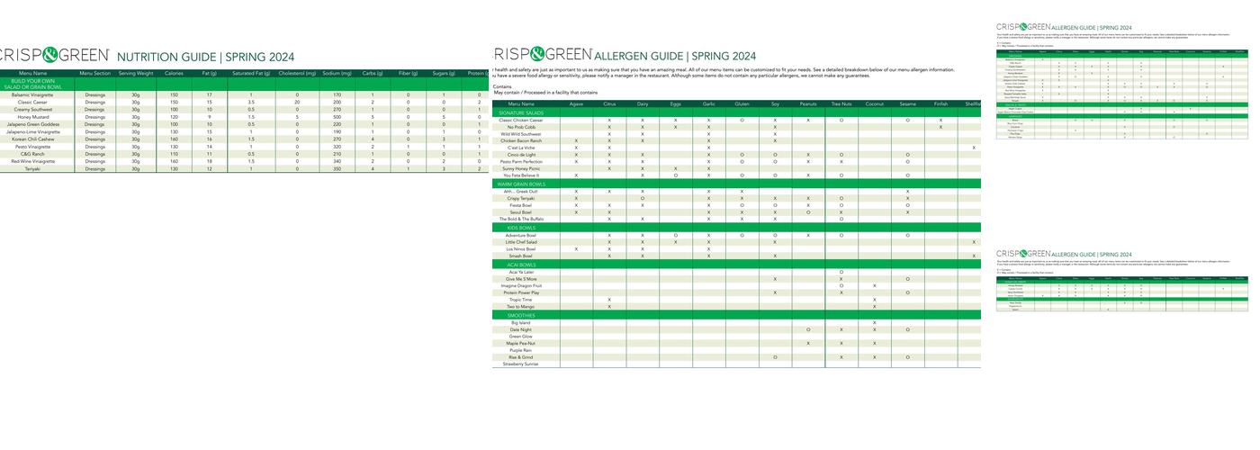The height and width of the screenshot is (450, 1260).
Task: Select the 'Red Wine Vinaigrette' row name
Action: [32, 161]
